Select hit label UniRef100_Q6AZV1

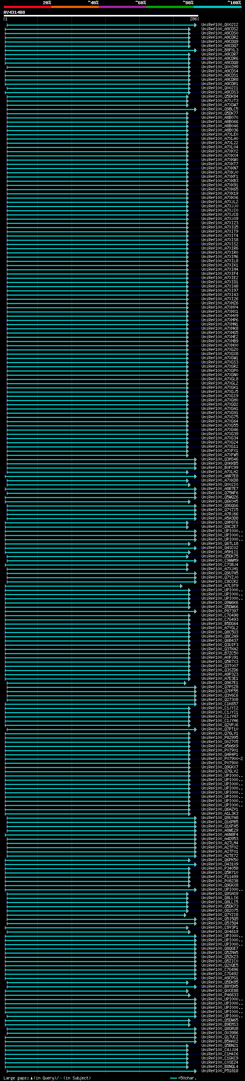[220, 810]
